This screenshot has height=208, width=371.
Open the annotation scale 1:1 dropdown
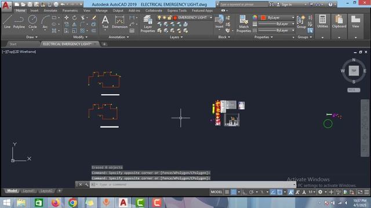click(312, 192)
